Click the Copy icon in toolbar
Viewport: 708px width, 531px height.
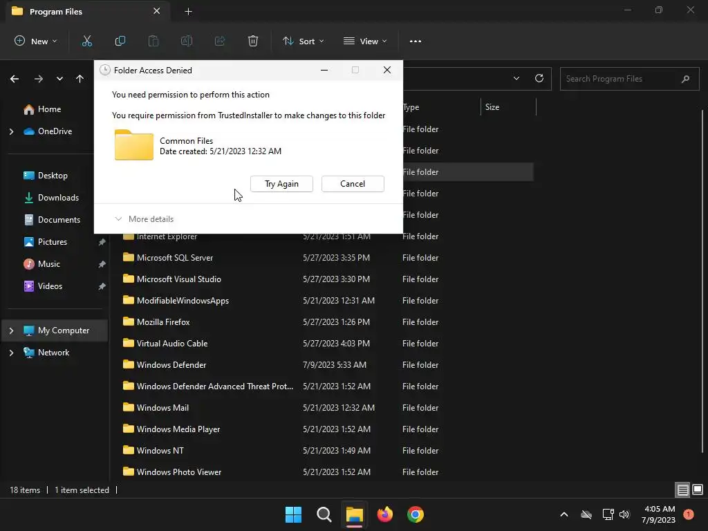[x=120, y=41]
